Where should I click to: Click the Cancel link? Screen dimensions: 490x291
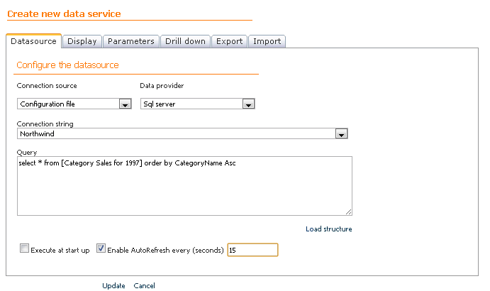[x=144, y=286]
